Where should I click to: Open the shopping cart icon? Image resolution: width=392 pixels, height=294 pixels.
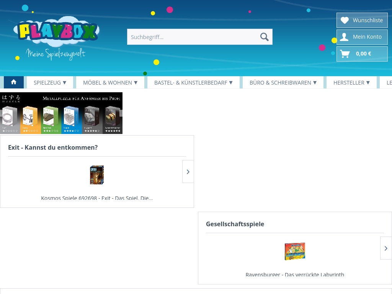pyautogui.click(x=345, y=54)
